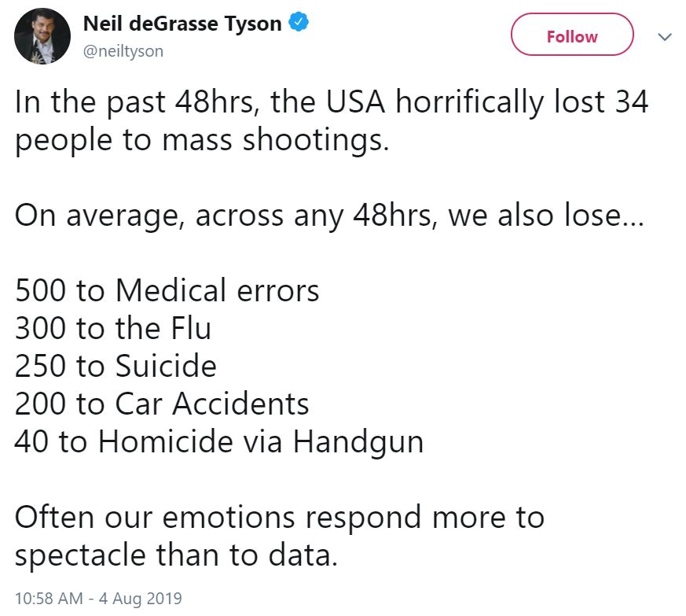Screen dimensions: 686x616
Task: Click the Neil deGrasse Tyson display name
Action: tap(182, 24)
